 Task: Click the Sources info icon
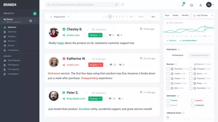[x=176, y=64]
